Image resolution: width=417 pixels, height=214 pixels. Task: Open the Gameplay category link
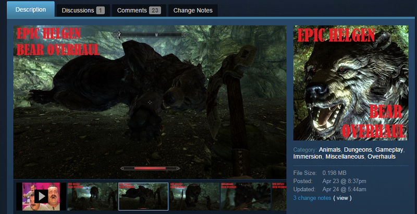coord(389,150)
